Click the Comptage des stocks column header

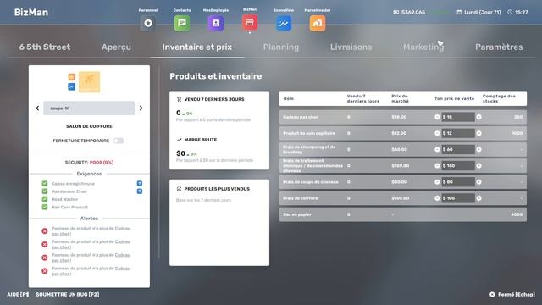tap(499, 98)
